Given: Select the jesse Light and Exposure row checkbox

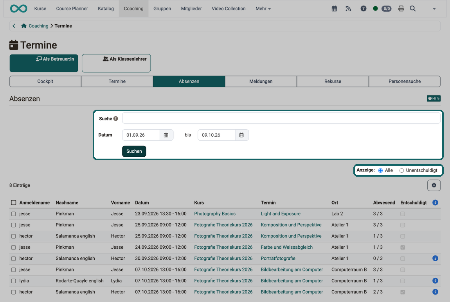Looking at the screenshot, I should click(13, 214).
